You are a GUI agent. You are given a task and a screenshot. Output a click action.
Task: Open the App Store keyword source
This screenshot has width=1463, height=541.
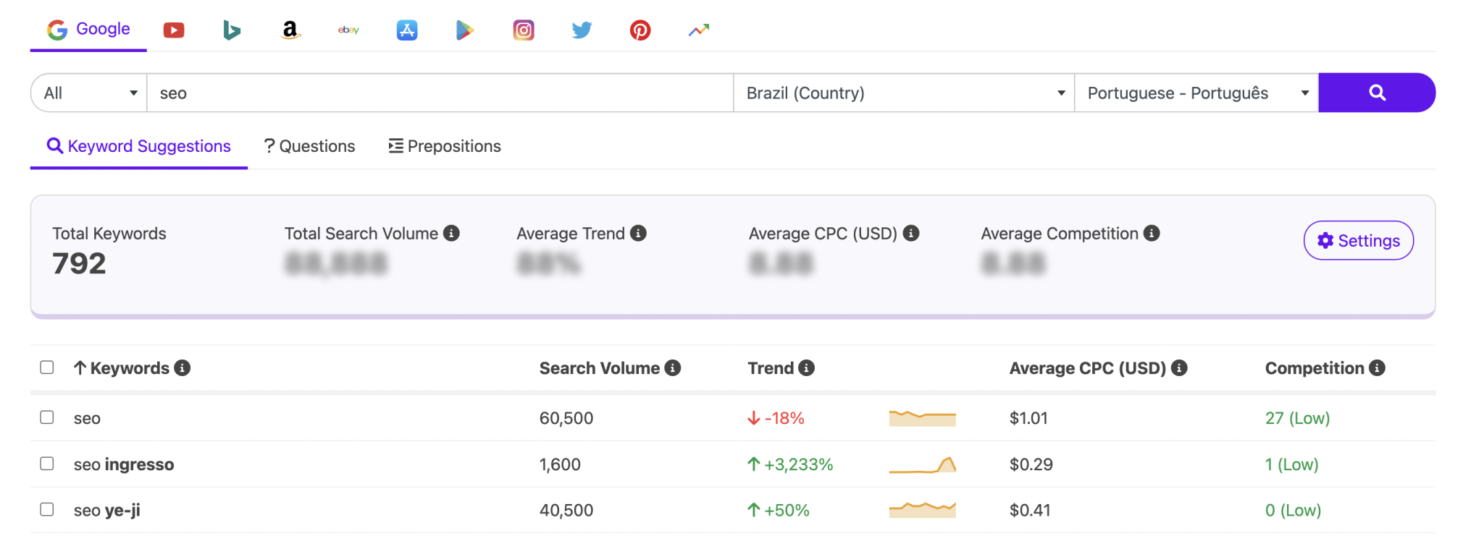(x=407, y=30)
